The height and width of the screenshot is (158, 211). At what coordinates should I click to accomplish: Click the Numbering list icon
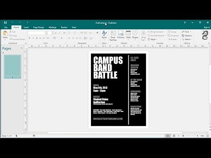tap(75, 33)
